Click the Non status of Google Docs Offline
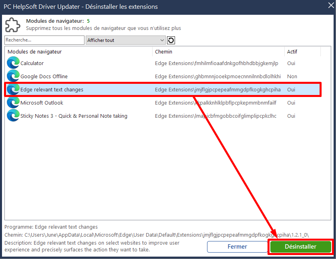This screenshot has height=259, width=336. (292, 77)
